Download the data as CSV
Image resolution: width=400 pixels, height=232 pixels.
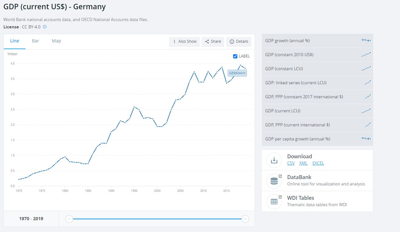(x=291, y=163)
